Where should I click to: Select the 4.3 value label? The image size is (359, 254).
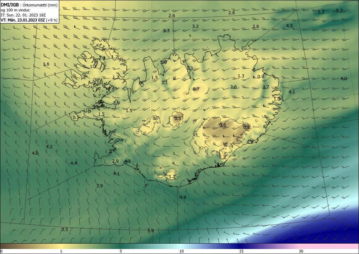(127, 161)
